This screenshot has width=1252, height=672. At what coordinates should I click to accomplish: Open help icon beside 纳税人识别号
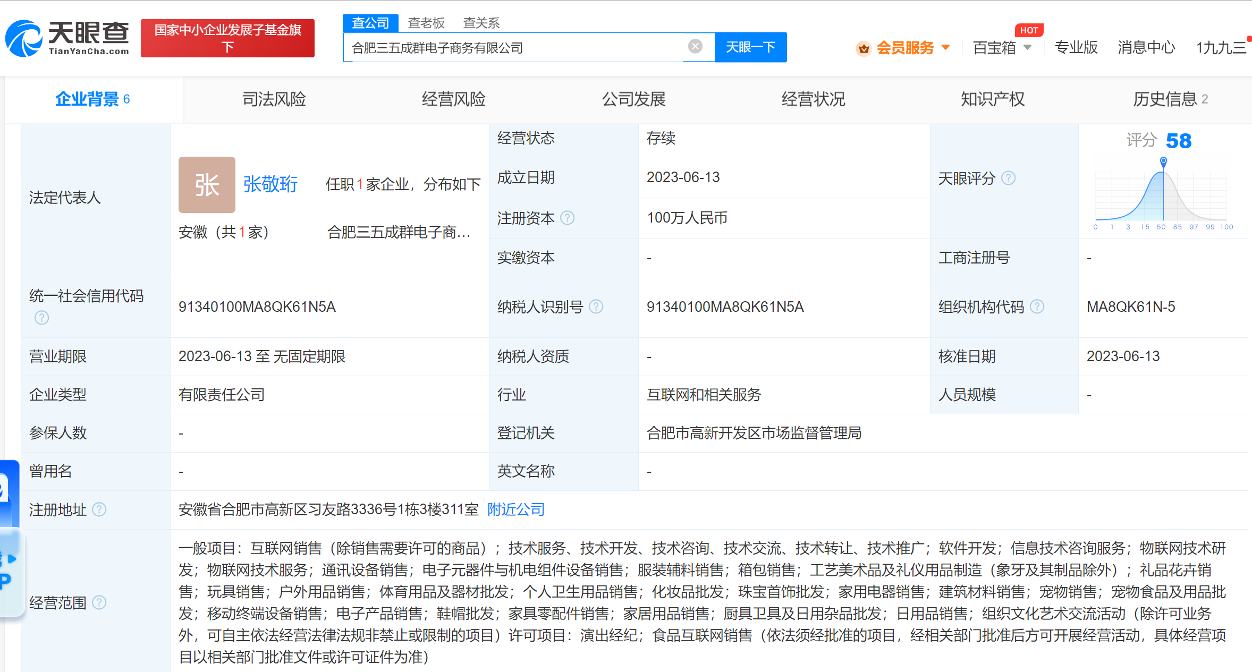coord(596,307)
